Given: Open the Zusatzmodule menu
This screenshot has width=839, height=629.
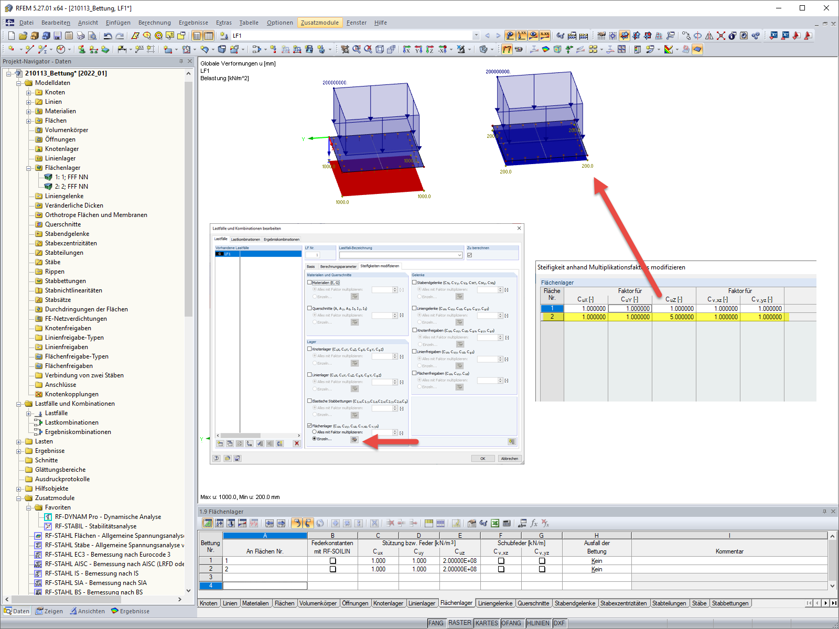Looking at the screenshot, I should tap(320, 23).
